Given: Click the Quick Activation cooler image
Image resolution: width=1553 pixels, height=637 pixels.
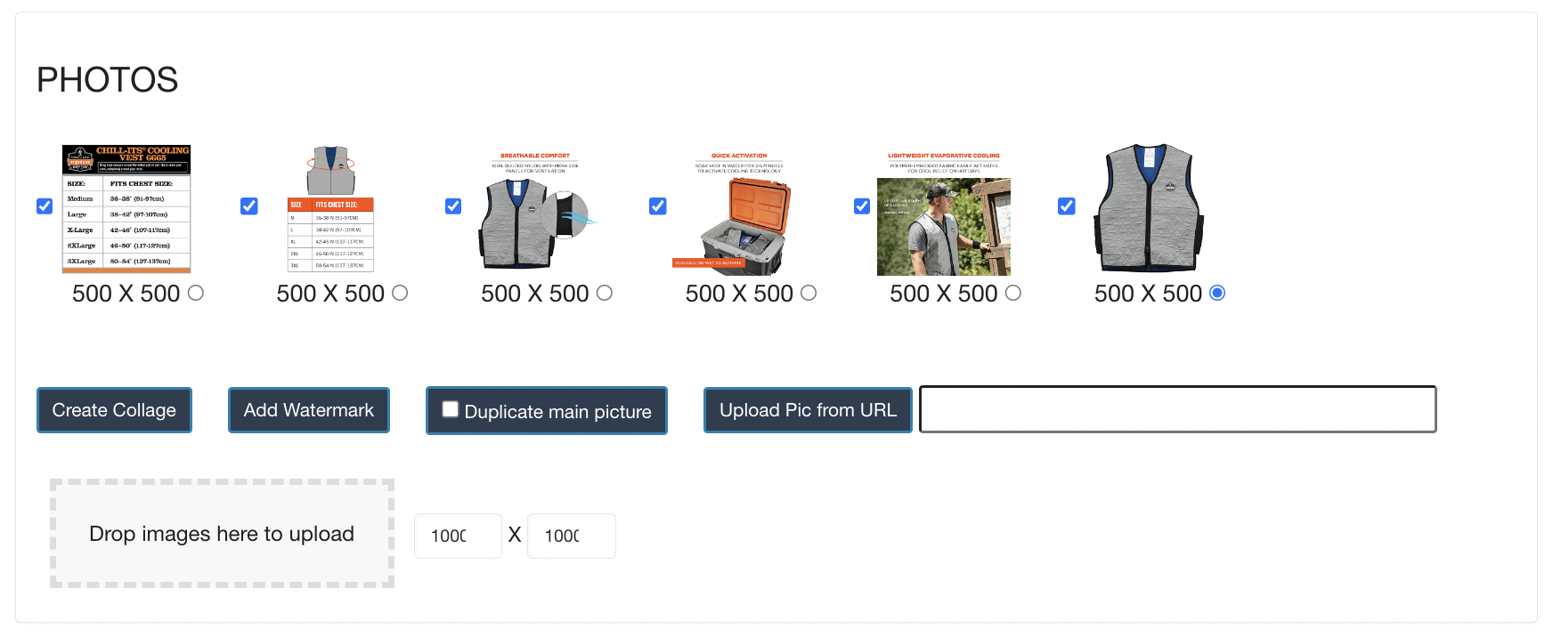Looking at the screenshot, I should [739, 208].
